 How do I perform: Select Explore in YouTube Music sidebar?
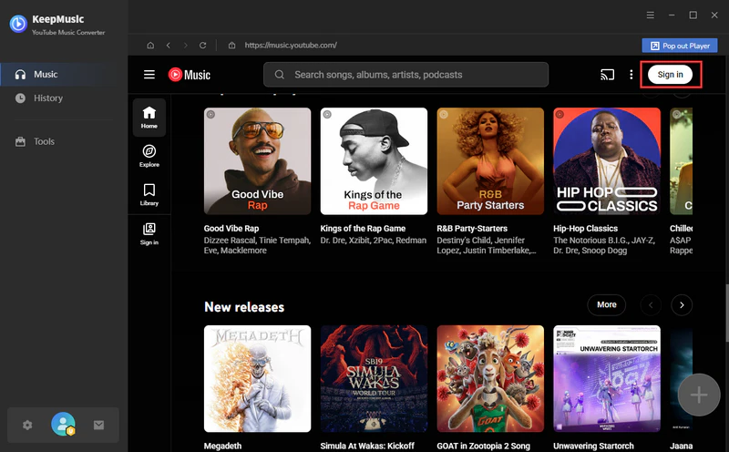(x=149, y=156)
